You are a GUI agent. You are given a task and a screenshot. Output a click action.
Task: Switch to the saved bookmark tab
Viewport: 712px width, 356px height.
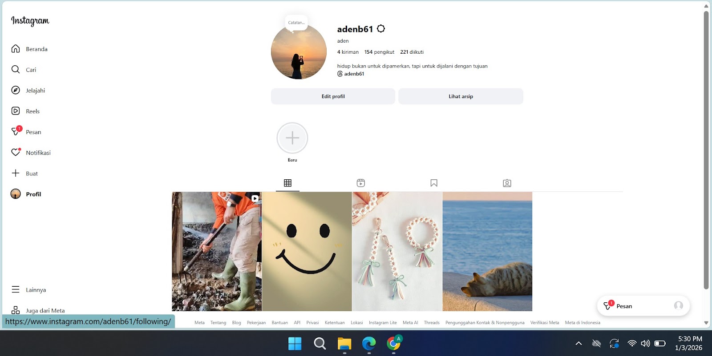[x=434, y=183]
